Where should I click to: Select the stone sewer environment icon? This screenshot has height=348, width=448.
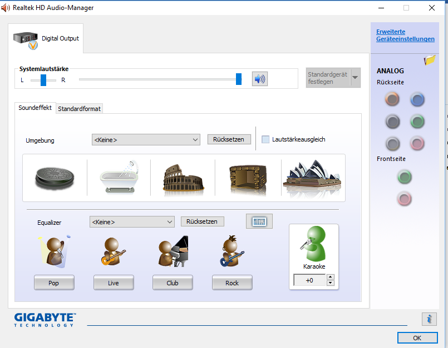55,178
